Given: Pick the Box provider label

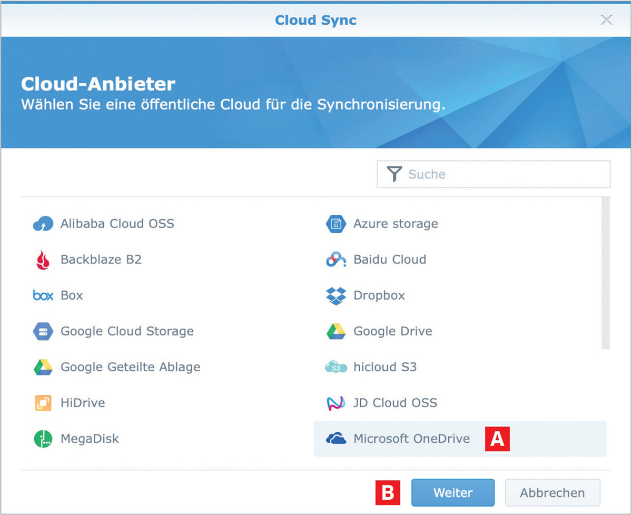Looking at the screenshot, I should pos(72,295).
